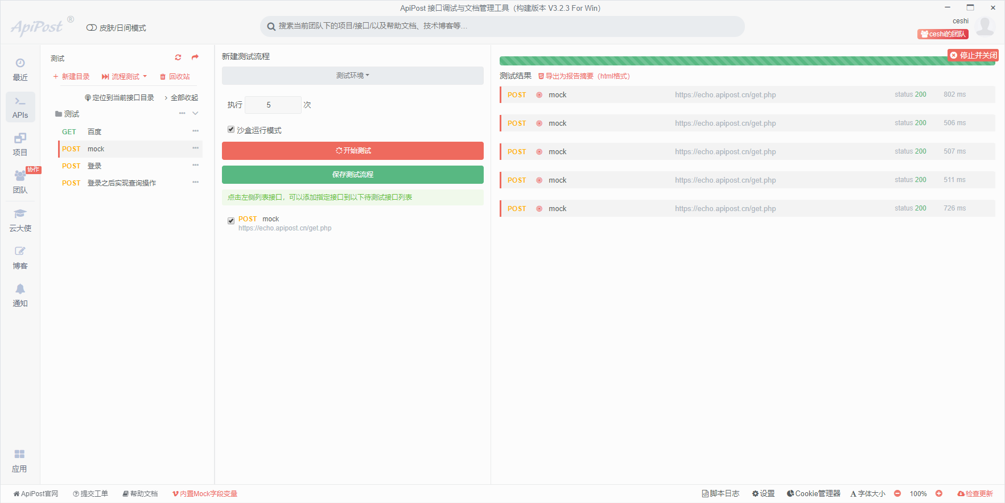
Task: Click the refresh icon in 测试 panel
Action: coord(178,57)
